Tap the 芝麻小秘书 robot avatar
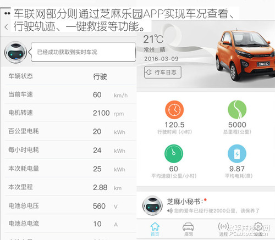Viewport: 275px width, 240px height. [152, 205]
